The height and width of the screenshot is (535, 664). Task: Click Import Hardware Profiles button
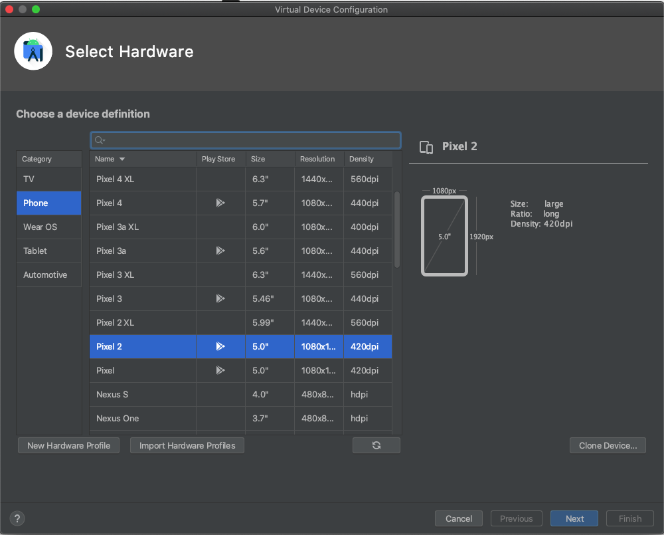[x=187, y=445]
